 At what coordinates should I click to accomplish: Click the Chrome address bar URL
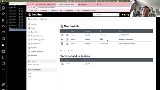point(47,7)
